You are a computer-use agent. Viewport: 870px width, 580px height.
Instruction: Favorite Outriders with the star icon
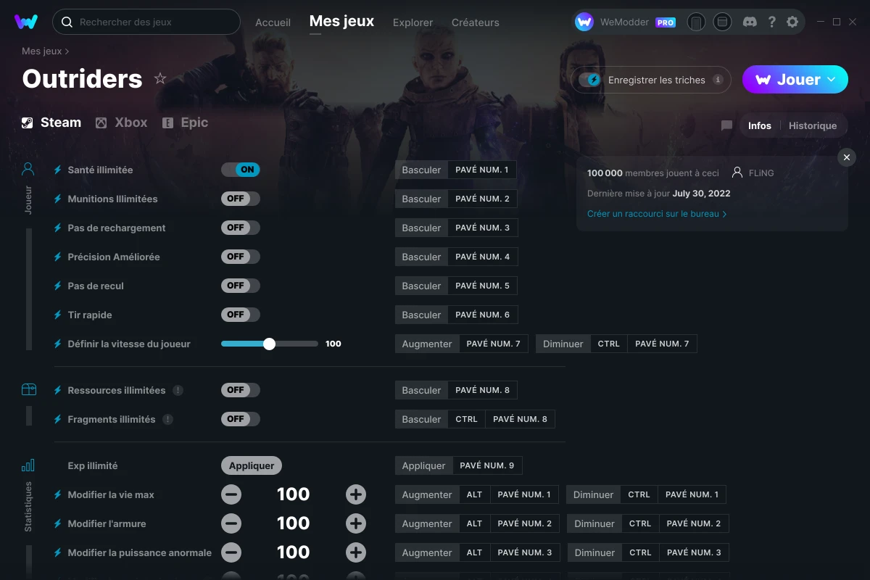pos(160,78)
